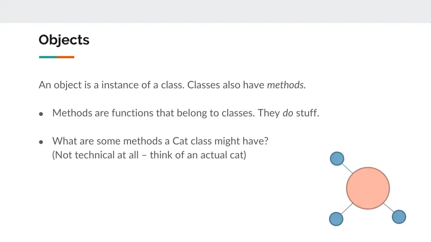Screen dimensions: 431x242
Task: Click the "Objects" slide title
Action: coord(64,40)
